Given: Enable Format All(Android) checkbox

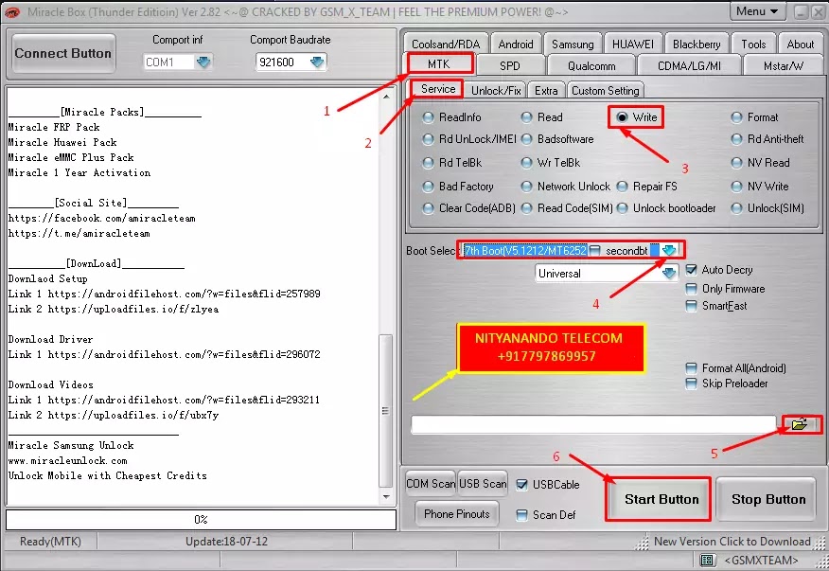Looking at the screenshot, I should (x=691, y=368).
